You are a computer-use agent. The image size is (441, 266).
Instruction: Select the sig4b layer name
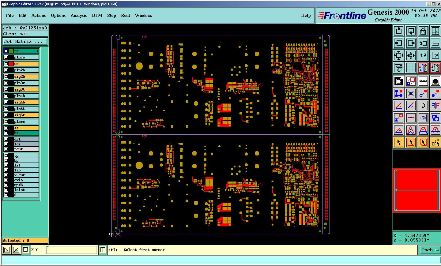point(26,102)
